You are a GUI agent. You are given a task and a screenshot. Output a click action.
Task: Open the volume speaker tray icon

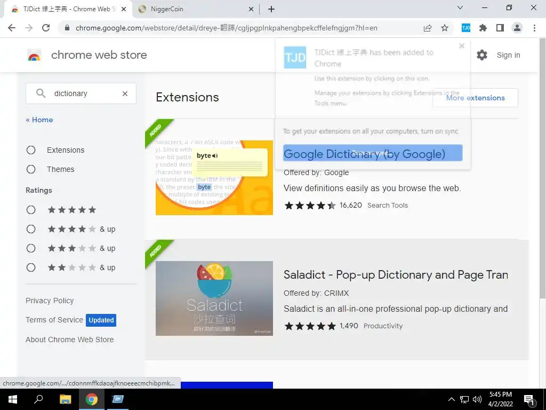(x=477, y=399)
